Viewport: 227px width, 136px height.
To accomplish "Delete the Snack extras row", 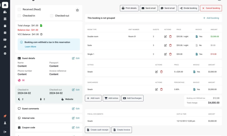I will click(161, 72).
